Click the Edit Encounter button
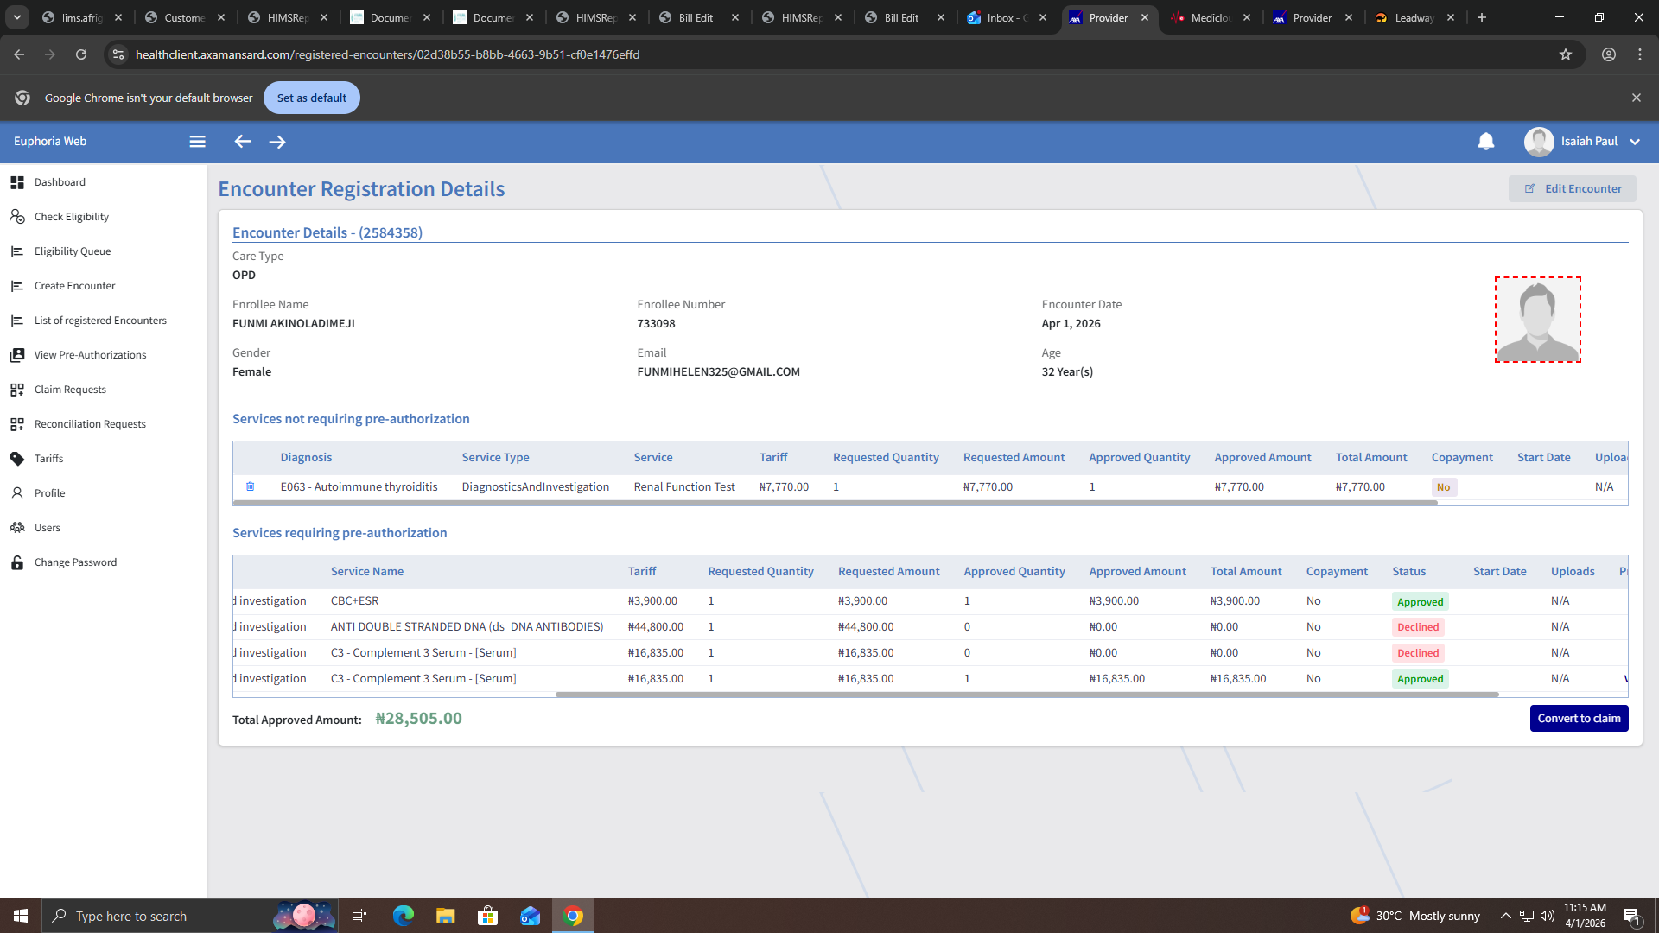 coord(1573,188)
